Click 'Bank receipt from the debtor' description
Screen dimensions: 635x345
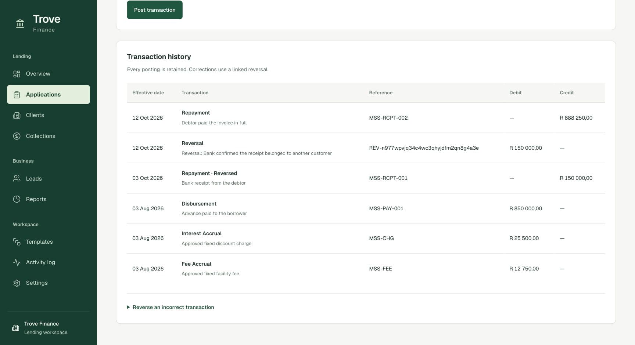[214, 183]
